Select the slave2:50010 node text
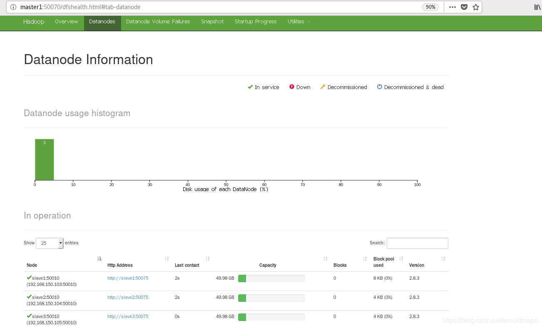 46,297
